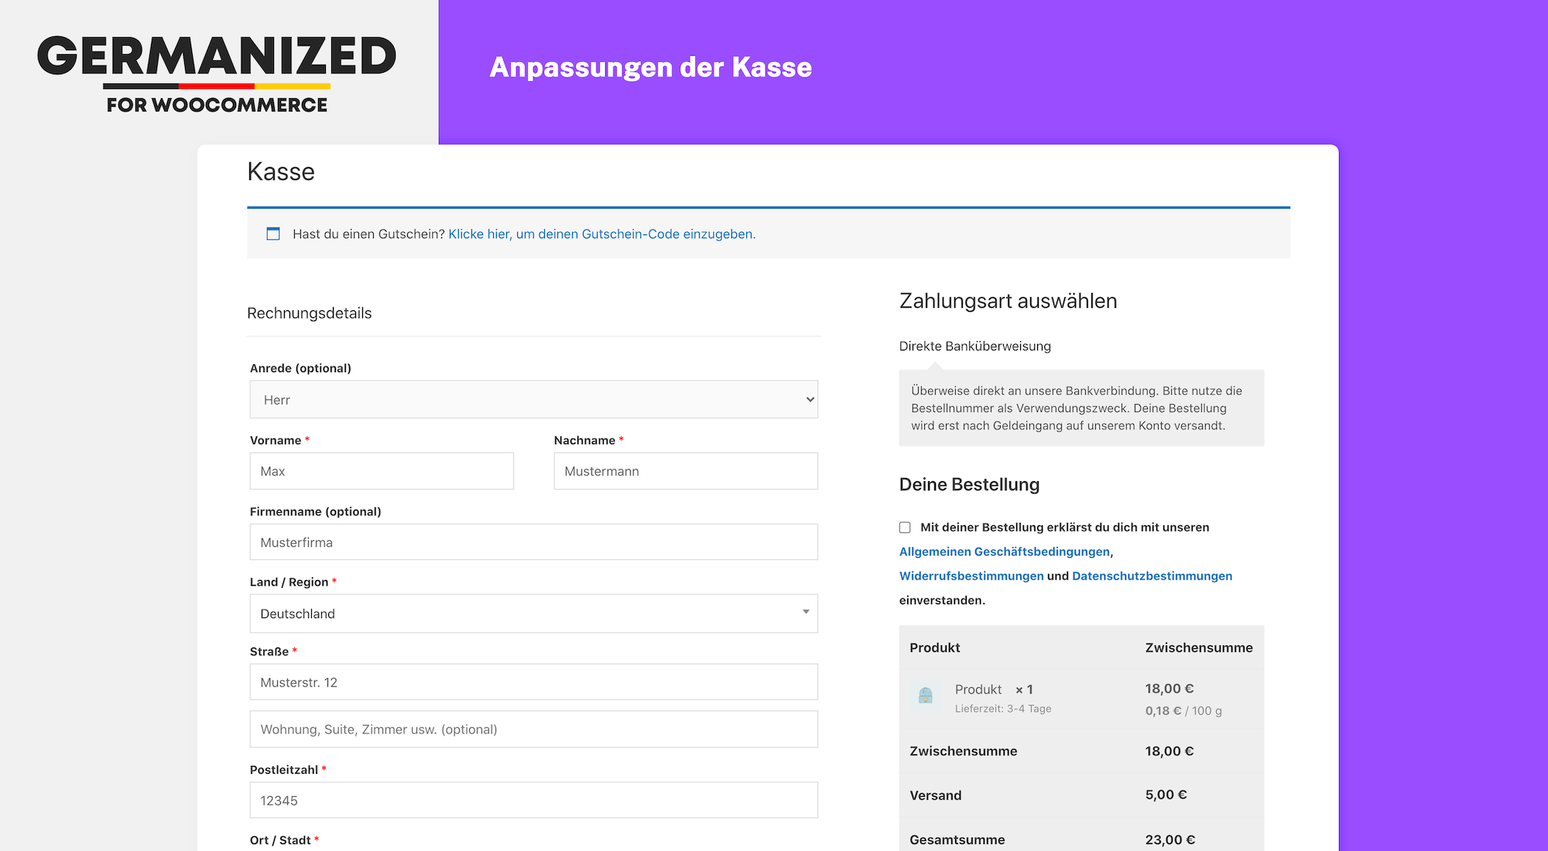Open the Allgemeinen Geschäftsbedingungen link
The height and width of the screenshot is (851, 1548).
tap(1004, 552)
